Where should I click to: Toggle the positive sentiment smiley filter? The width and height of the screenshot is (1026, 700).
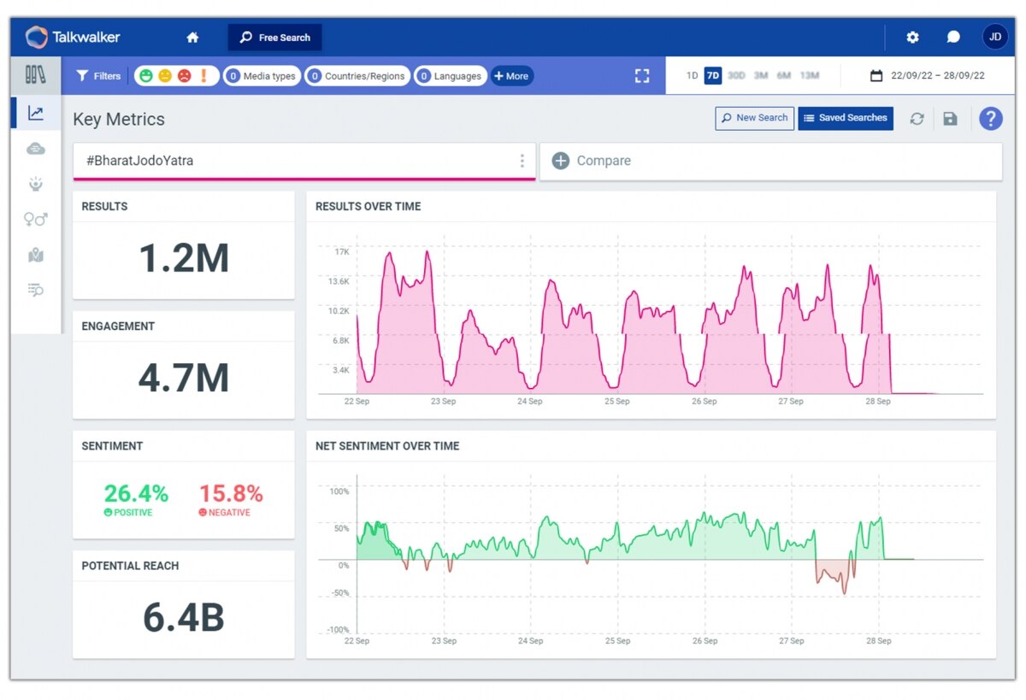click(x=146, y=76)
